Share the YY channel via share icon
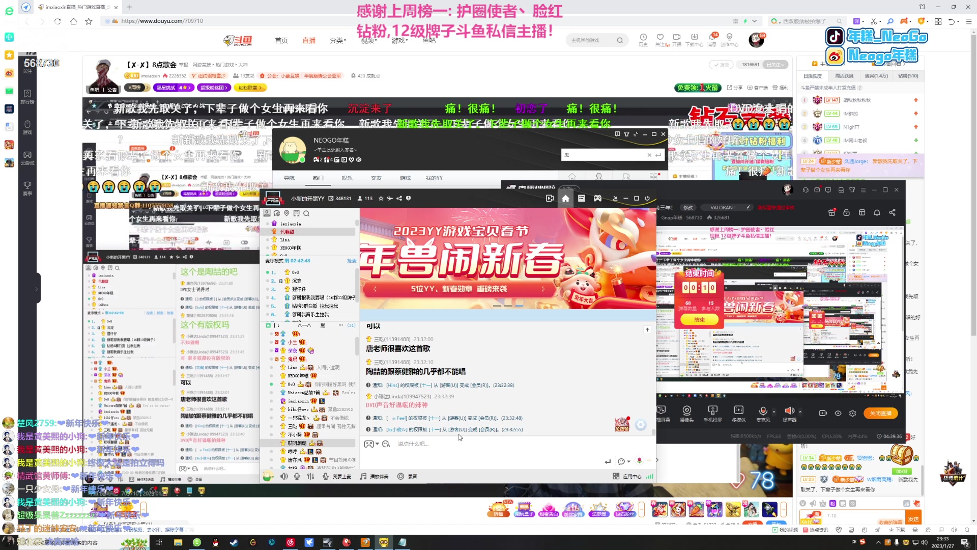This screenshot has width=977, height=550. [x=399, y=199]
